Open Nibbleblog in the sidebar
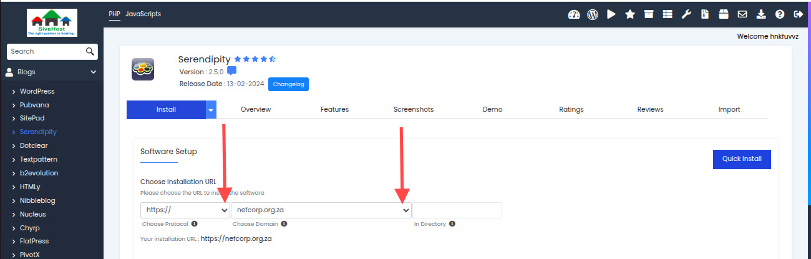Screen dimensions: 811x259 [37, 200]
